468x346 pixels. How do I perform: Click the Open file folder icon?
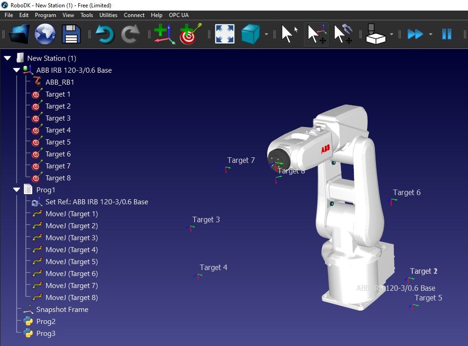click(x=19, y=34)
